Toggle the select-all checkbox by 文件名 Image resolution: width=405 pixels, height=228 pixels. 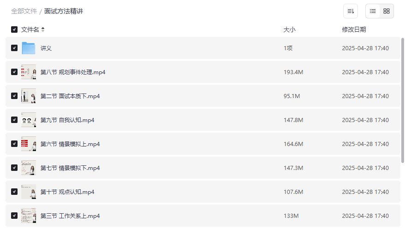pyautogui.click(x=14, y=29)
